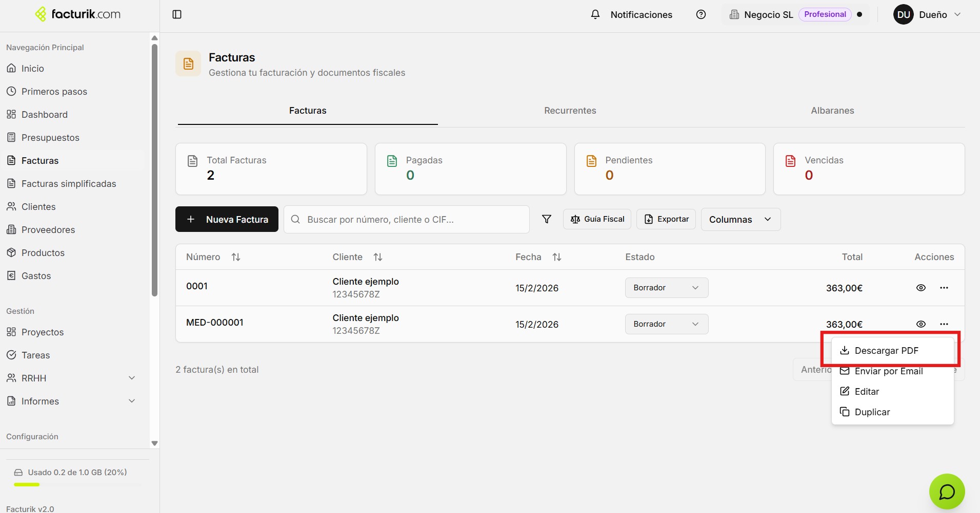Toggle the sidebar collapse icon
Image resolution: width=980 pixels, height=513 pixels.
click(x=177, y=14)
